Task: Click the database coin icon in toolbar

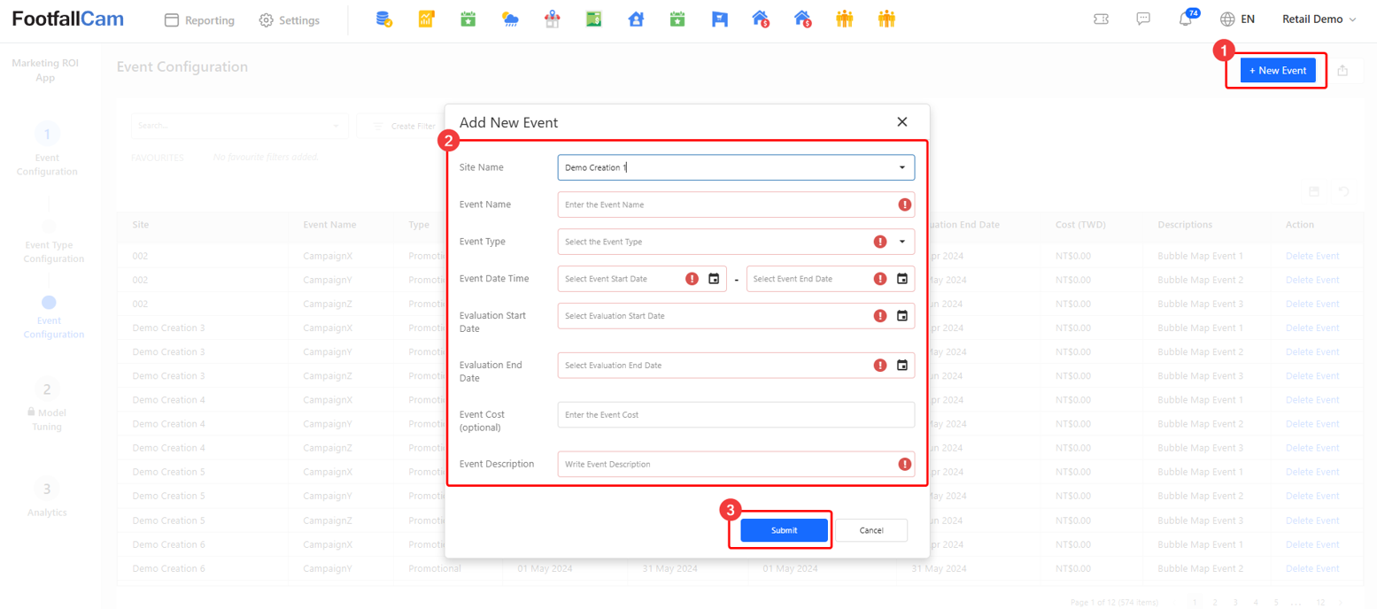Action: click(383, 19)
